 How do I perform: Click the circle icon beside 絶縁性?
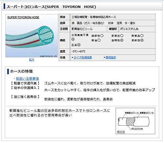click(102, 36)
